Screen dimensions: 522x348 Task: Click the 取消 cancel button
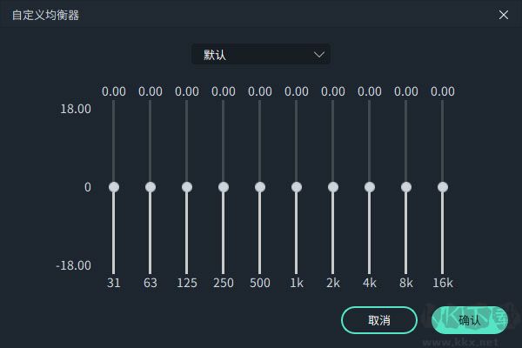point(379,320)
